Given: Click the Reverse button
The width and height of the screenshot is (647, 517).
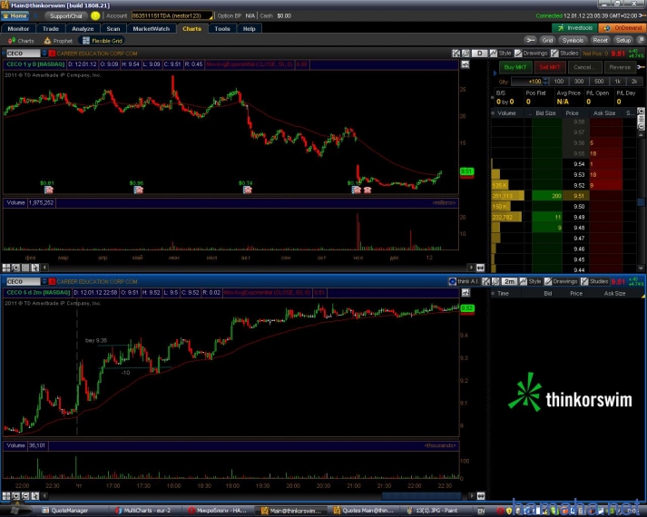Looking at the screenshot, I should (620, 67).
